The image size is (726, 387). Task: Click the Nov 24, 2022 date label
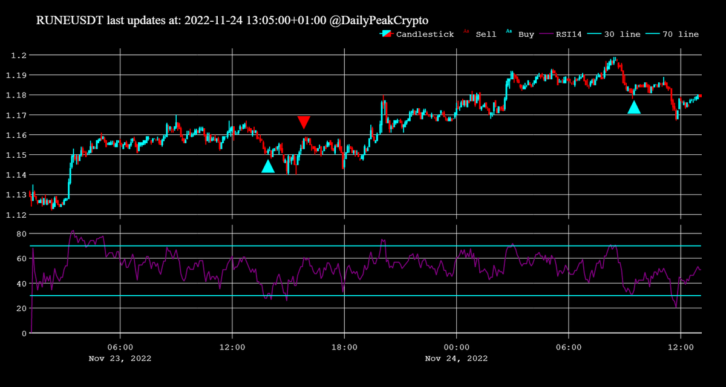456,358
